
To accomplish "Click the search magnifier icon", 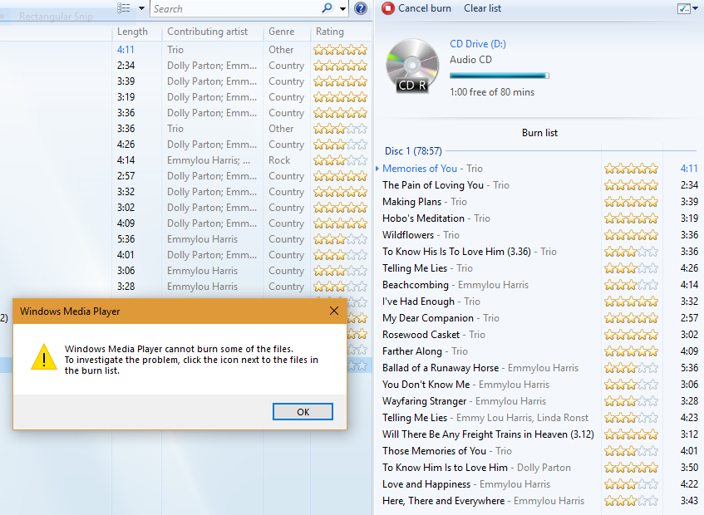I will click(x=327, y=8).
